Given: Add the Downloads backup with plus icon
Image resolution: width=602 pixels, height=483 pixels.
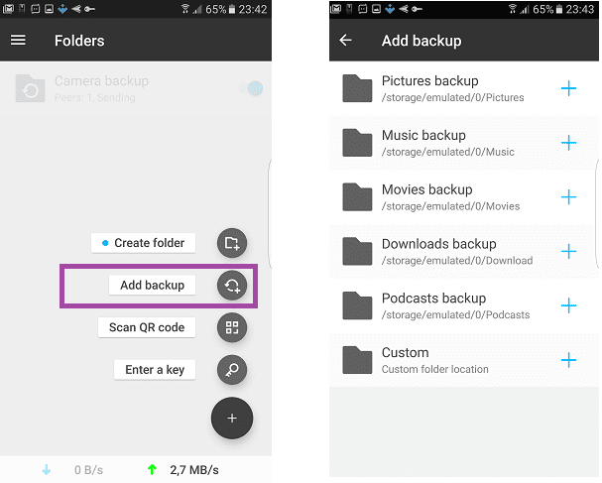Looking at the screenshot, I should tap(568, 252).
